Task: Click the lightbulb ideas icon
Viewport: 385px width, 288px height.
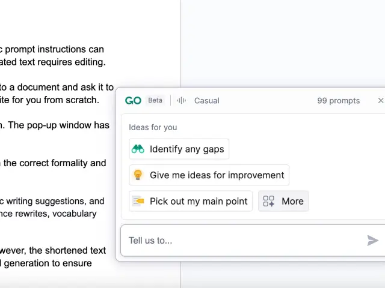Action: pyautogui.click(x=138, y=175)
